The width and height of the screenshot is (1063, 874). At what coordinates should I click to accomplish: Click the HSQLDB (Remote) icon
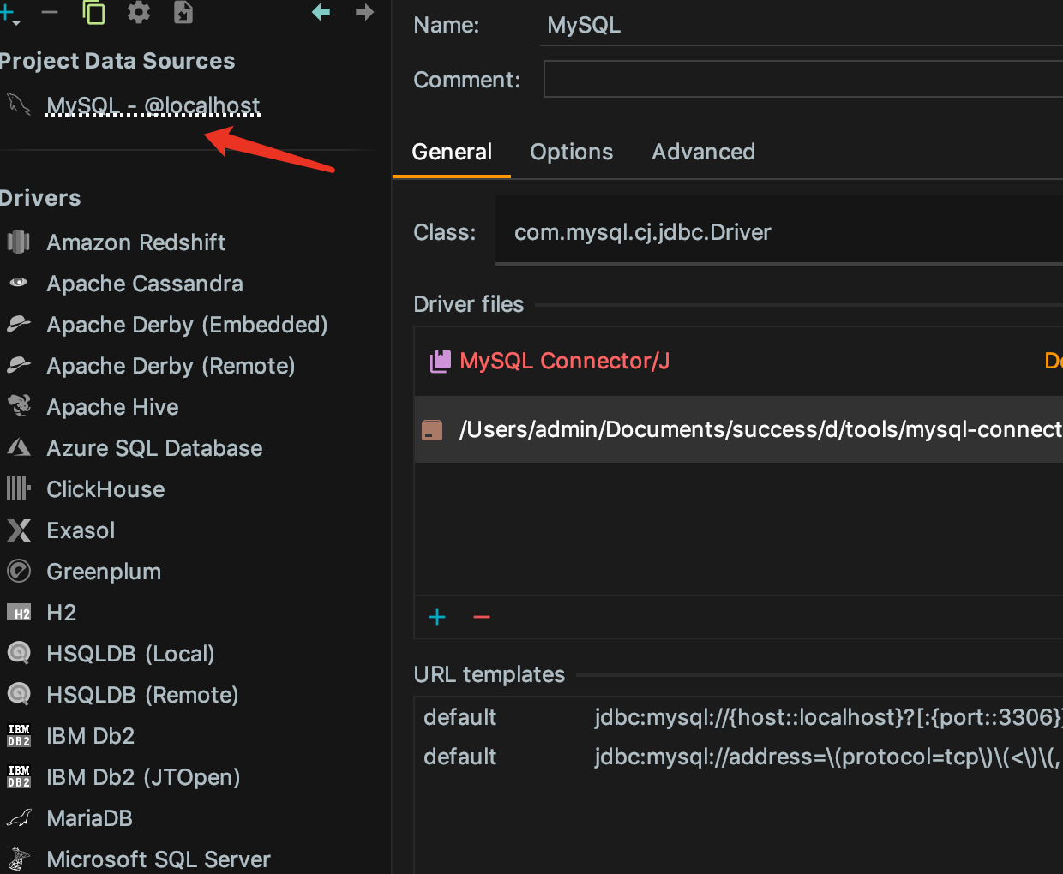pos(19,694)
